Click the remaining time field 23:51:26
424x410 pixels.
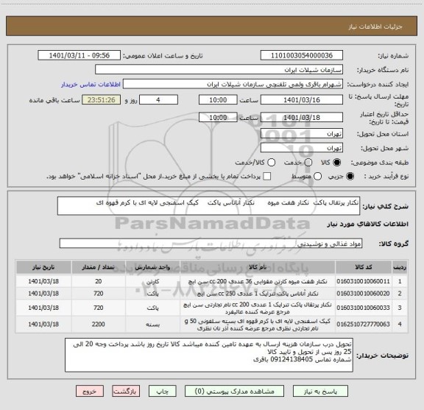pyautogui.click(x=102, y=100)
